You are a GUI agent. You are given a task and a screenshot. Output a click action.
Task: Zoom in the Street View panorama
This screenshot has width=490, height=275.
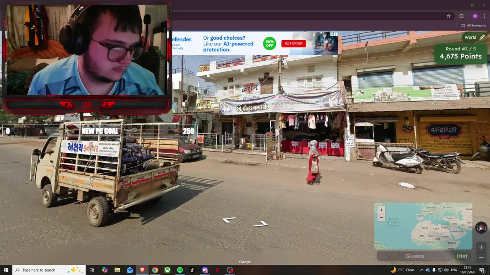[481, 247]
